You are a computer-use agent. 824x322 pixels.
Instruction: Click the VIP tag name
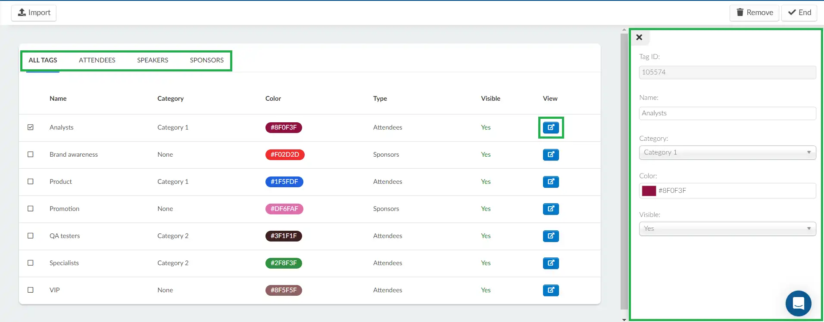[55, 290]
